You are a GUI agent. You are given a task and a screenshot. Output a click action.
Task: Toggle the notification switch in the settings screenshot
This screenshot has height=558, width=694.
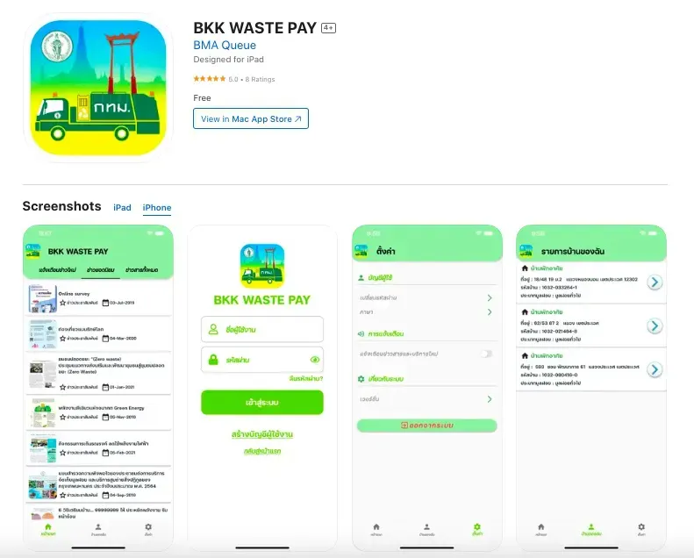coord(486,354)
